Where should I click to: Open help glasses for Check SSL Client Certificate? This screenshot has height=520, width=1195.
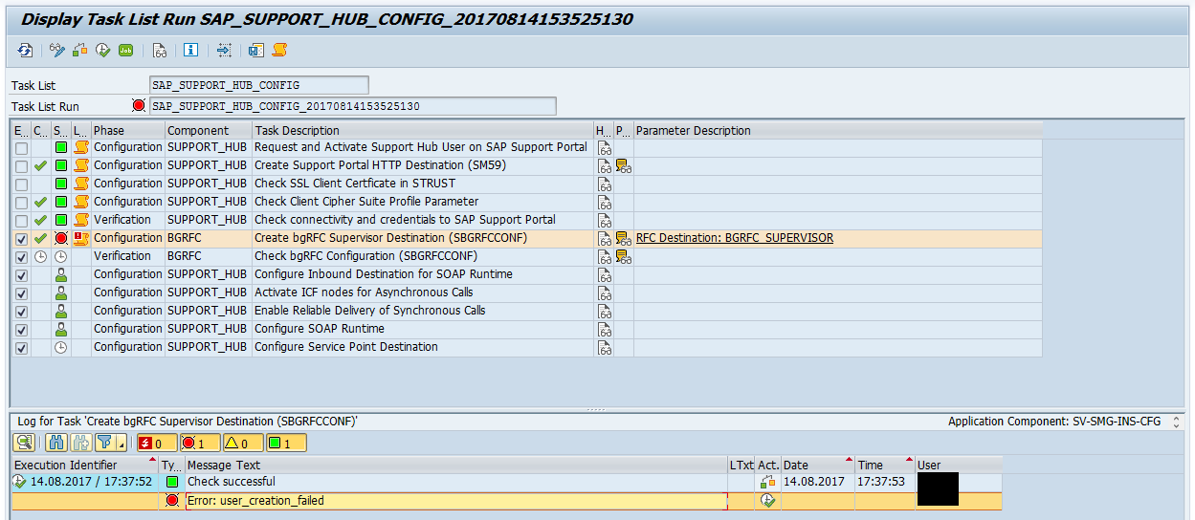coord(604,184)
